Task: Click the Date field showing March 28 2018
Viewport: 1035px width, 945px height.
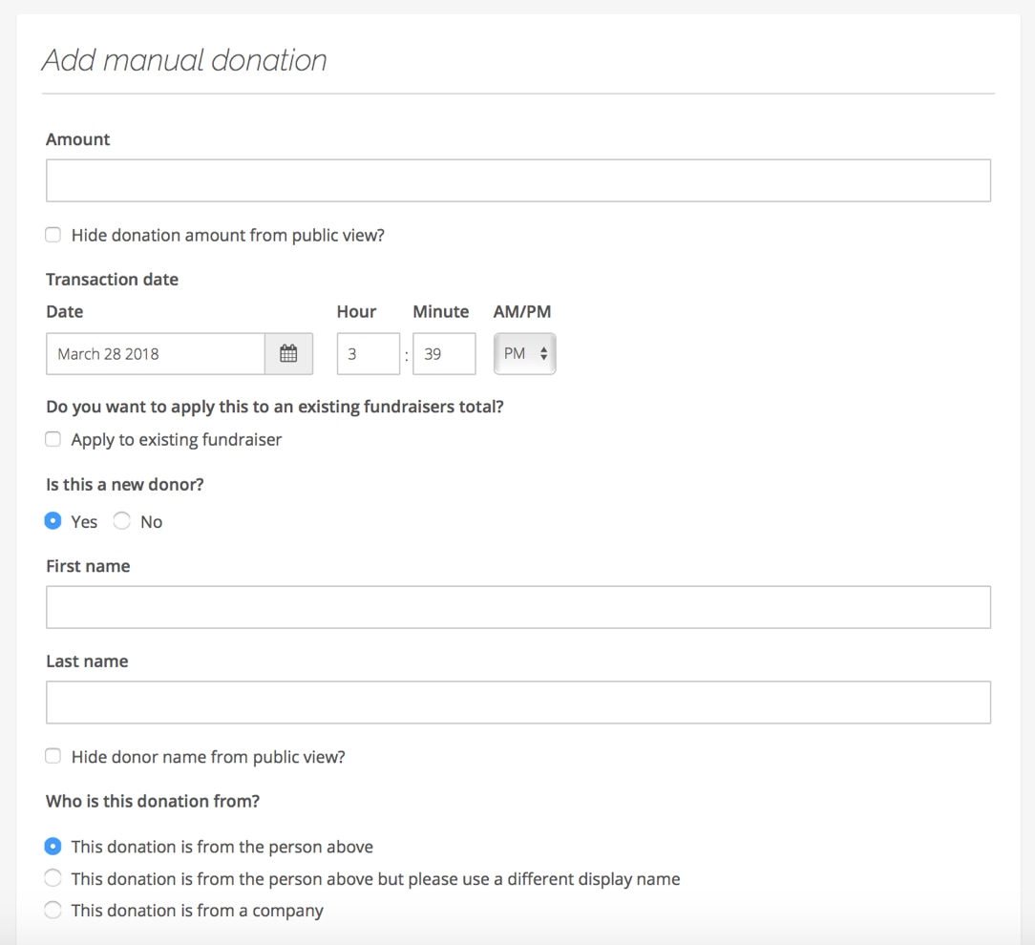Action: [156, 354]
